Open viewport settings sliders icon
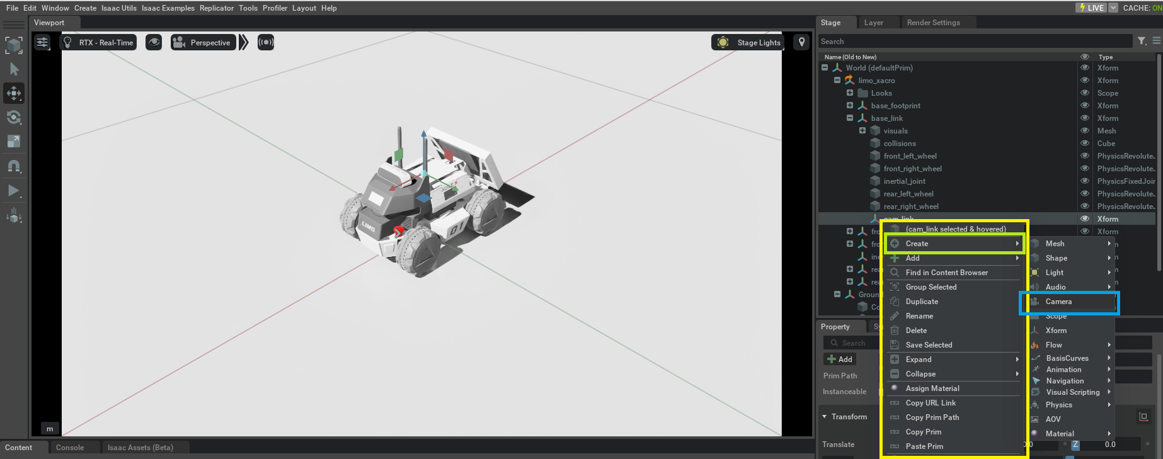Screen dimensions: 1163x459 pos(42,42)
